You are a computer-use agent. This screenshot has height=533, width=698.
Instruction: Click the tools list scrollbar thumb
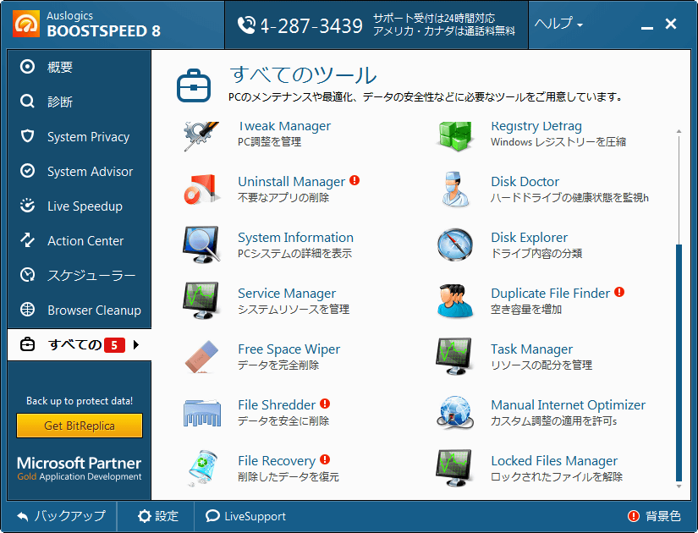click(x=679, y=363)
